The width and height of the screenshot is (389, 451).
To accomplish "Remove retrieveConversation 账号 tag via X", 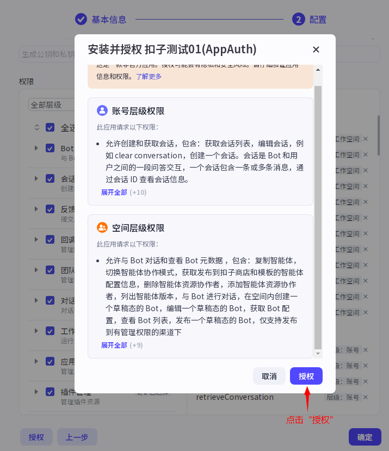I will point(366,397).
